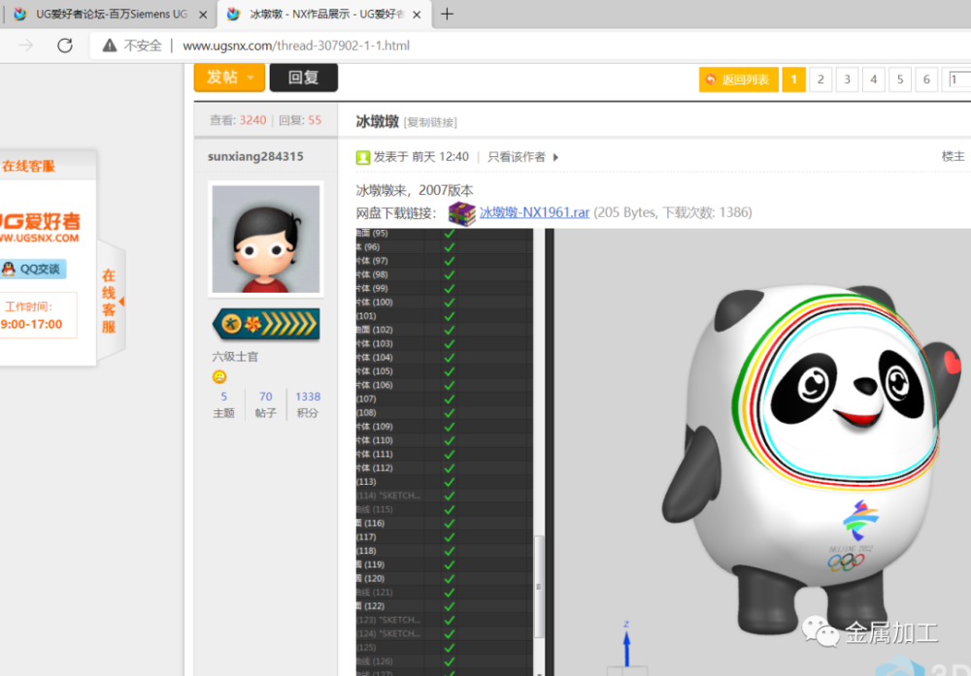Click the 回复 reply button

(303, 78)
